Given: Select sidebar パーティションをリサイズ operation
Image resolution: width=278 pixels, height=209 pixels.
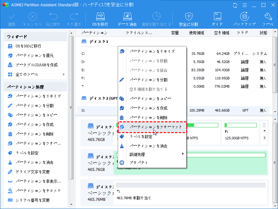Looking at the screenshot, I should click(x=35, y=96).
